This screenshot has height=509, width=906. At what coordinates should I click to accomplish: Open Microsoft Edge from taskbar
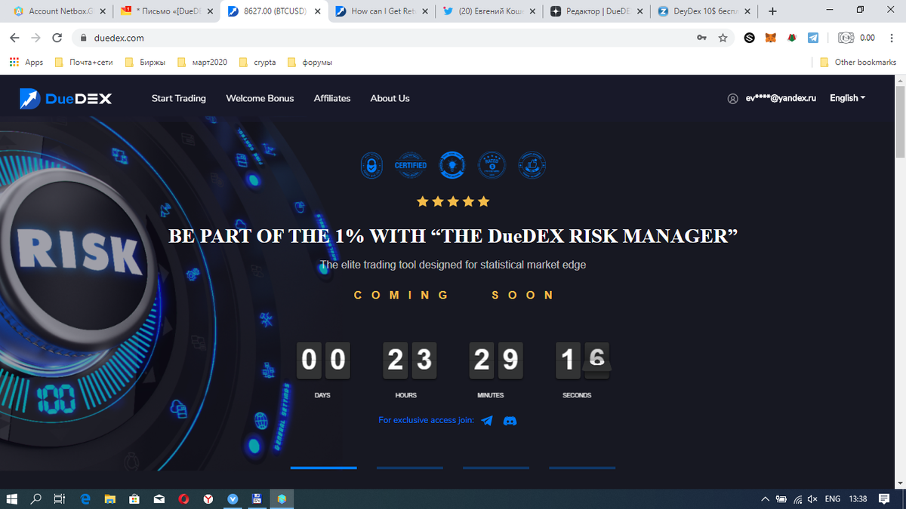tap(85, 498)
